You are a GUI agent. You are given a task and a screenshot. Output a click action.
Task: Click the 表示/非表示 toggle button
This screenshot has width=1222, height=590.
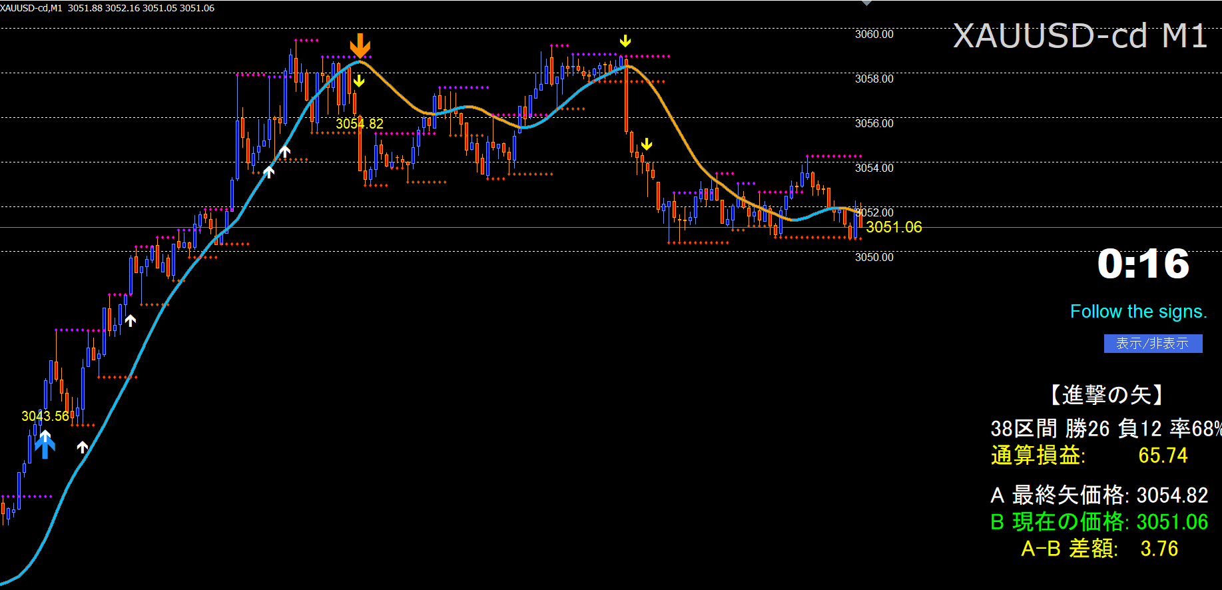[x=1153, y=344]
